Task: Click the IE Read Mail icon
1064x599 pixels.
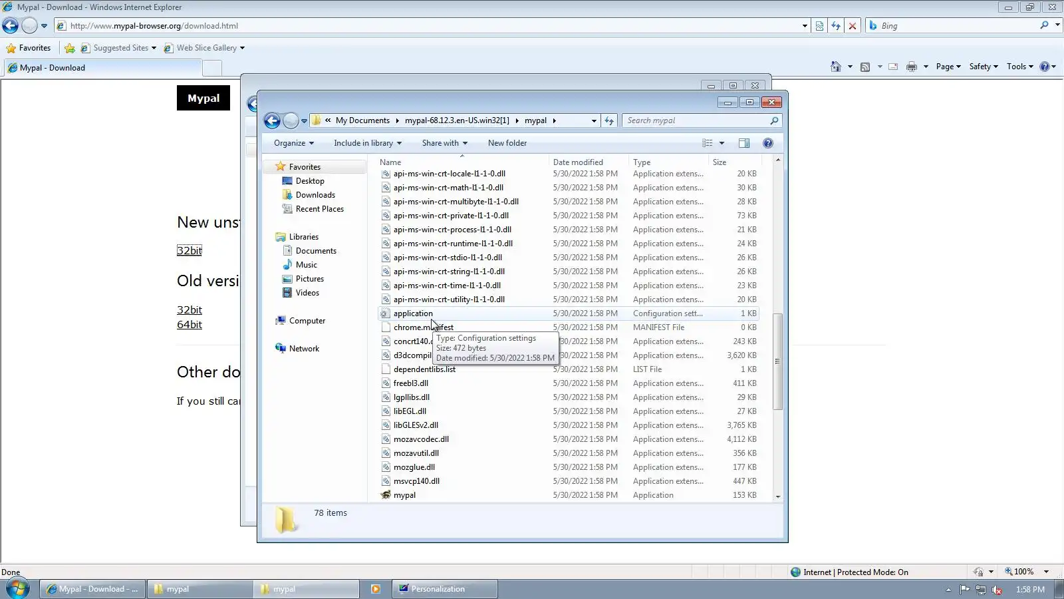Action: tap(893, 67)
